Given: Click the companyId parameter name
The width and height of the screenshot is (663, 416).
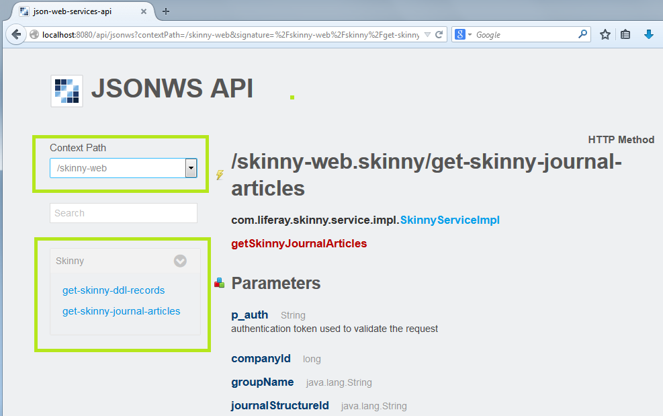Looking at the screenshot, I should coord(261,358).
